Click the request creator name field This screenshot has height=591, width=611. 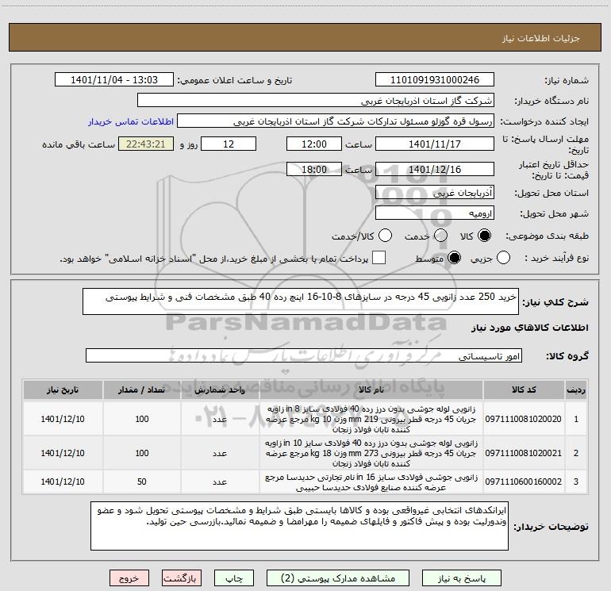(x=336, y=121)
